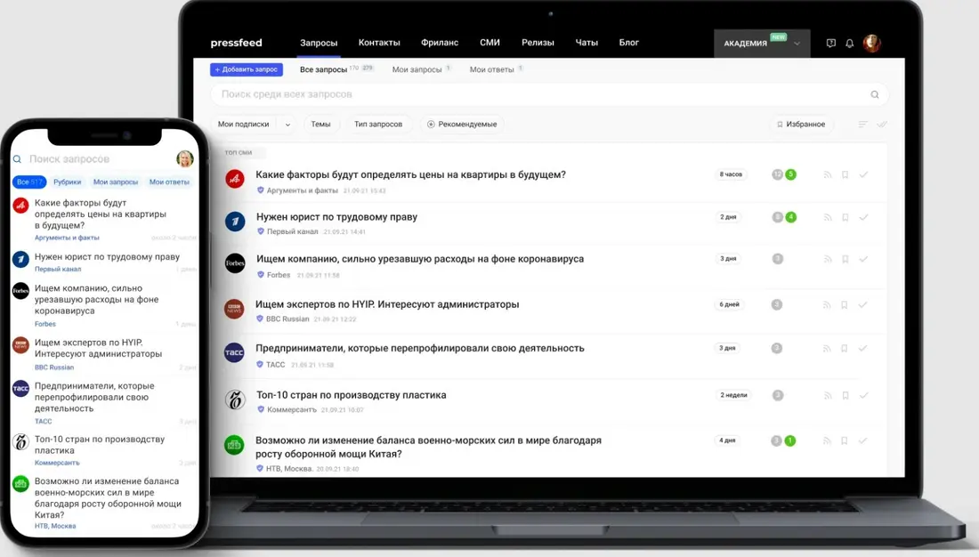This screenshot has height=557, width=979.
Task: Open notifications bell icon
Action: point(849,43)
